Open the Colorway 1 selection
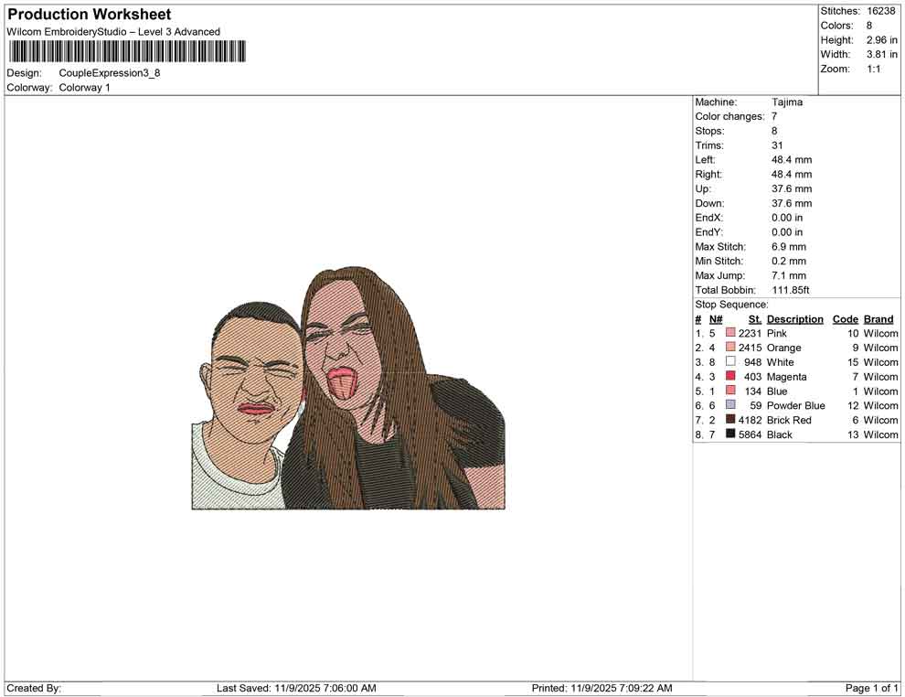Screen dimensions: 905x697 [x=81, y=87]
